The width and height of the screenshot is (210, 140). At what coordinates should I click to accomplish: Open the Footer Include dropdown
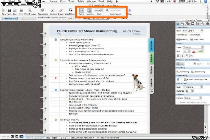[193, 98]
